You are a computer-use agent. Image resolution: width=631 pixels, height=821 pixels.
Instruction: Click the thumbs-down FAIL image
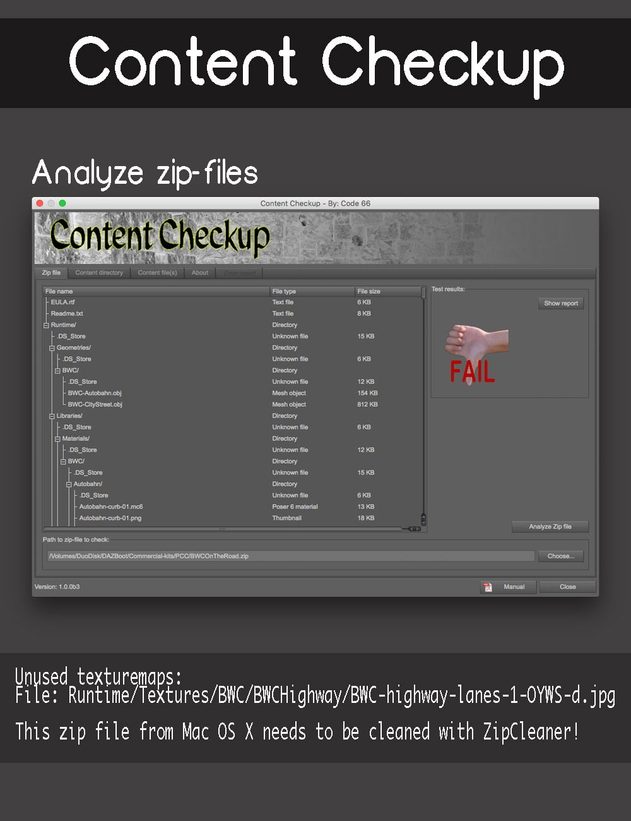(x=478, y=354)
